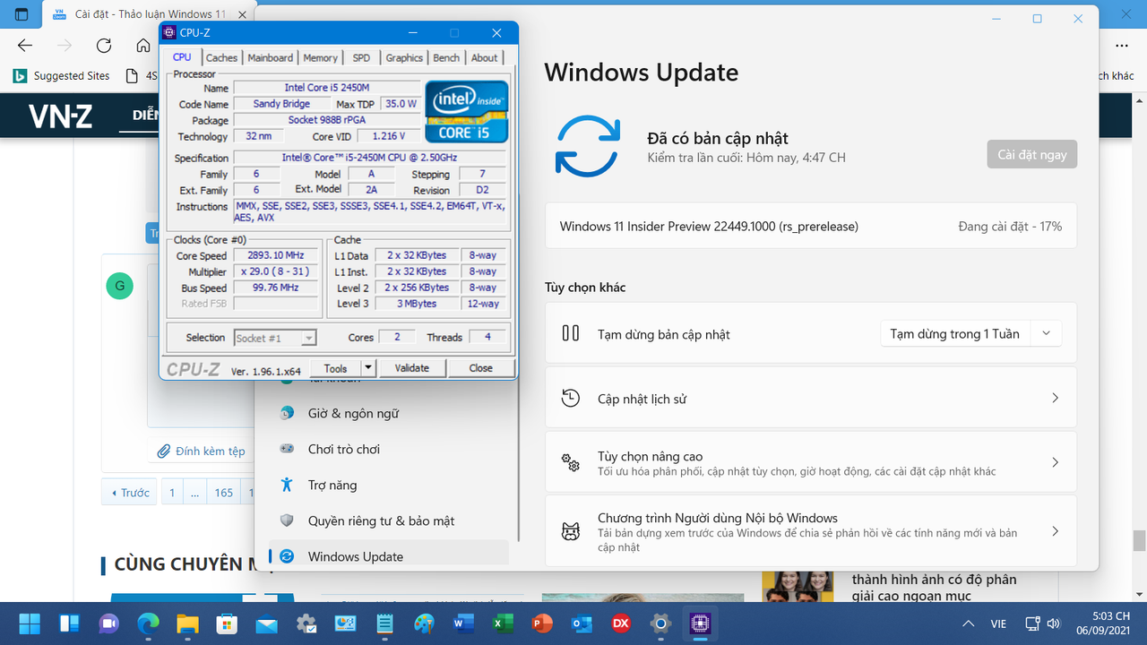Click the CPU-Z Tools button
1147x645 pixels.
(335, 368)
